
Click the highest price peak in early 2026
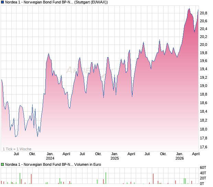[x=189, y=9]
